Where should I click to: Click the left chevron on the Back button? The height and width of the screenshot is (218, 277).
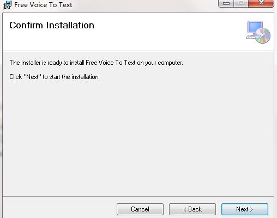[x=185, y=209]
